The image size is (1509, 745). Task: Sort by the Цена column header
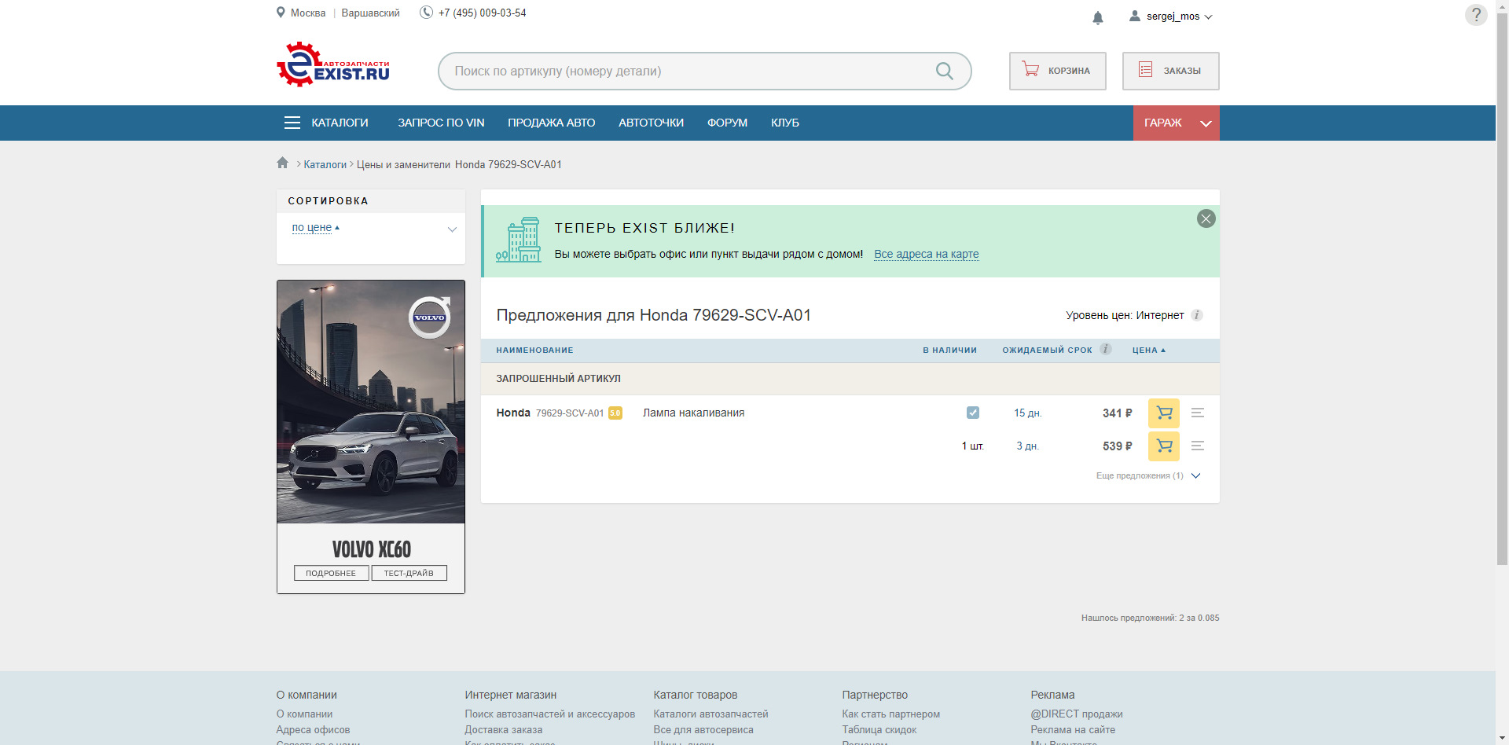coord(1149,350)
